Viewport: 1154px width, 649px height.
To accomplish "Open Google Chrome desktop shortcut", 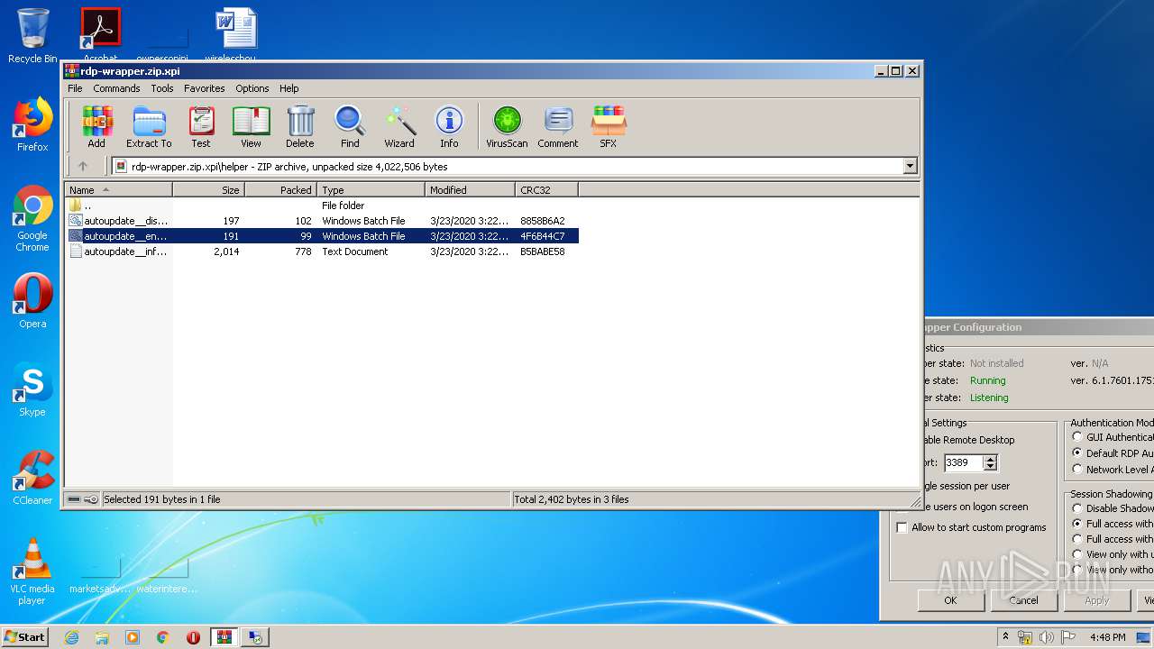I will point(32,218).
